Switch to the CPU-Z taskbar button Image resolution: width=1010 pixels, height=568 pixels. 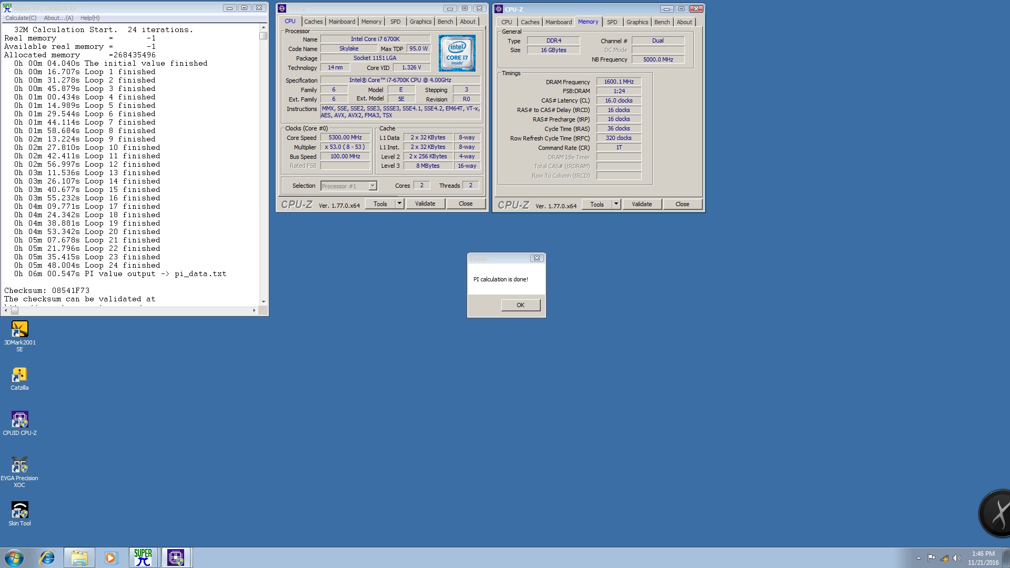176,557
